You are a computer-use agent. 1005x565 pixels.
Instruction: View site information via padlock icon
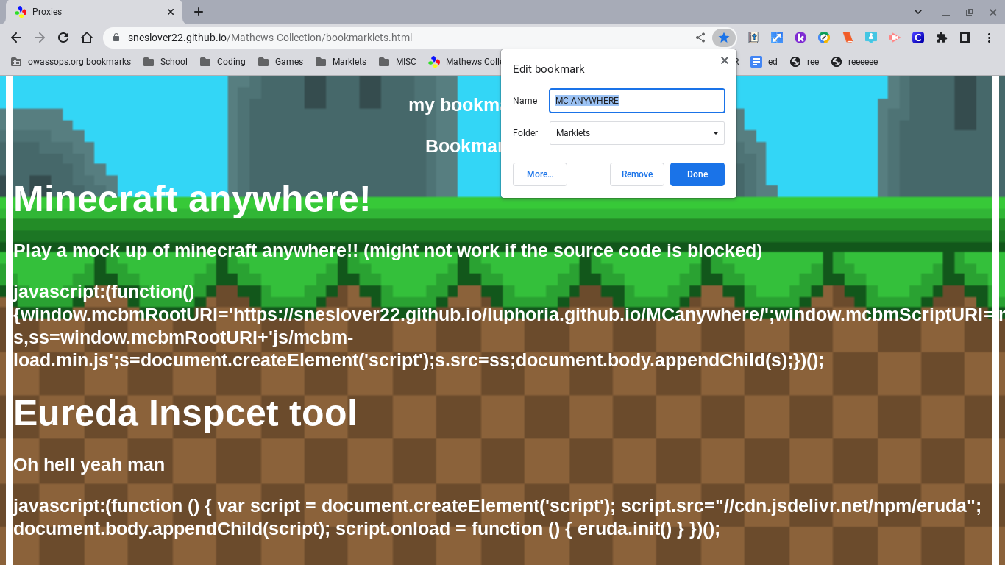tap(116, 38)
